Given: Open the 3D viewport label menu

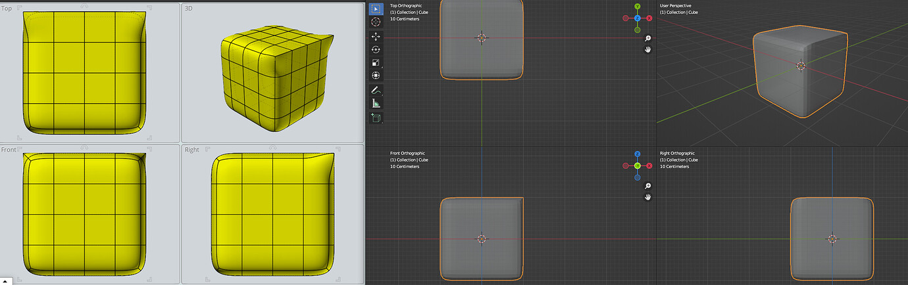Looking at the screenshot, I should tap(189, 8).
